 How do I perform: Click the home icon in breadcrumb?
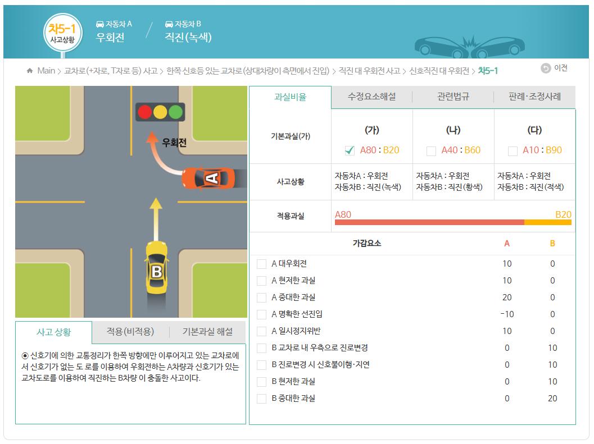coord(30,71)
